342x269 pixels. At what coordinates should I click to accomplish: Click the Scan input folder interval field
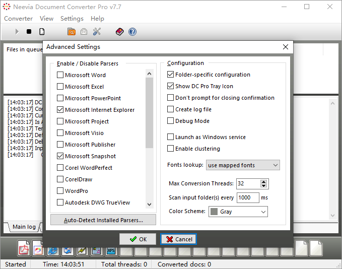pos(248,197)
